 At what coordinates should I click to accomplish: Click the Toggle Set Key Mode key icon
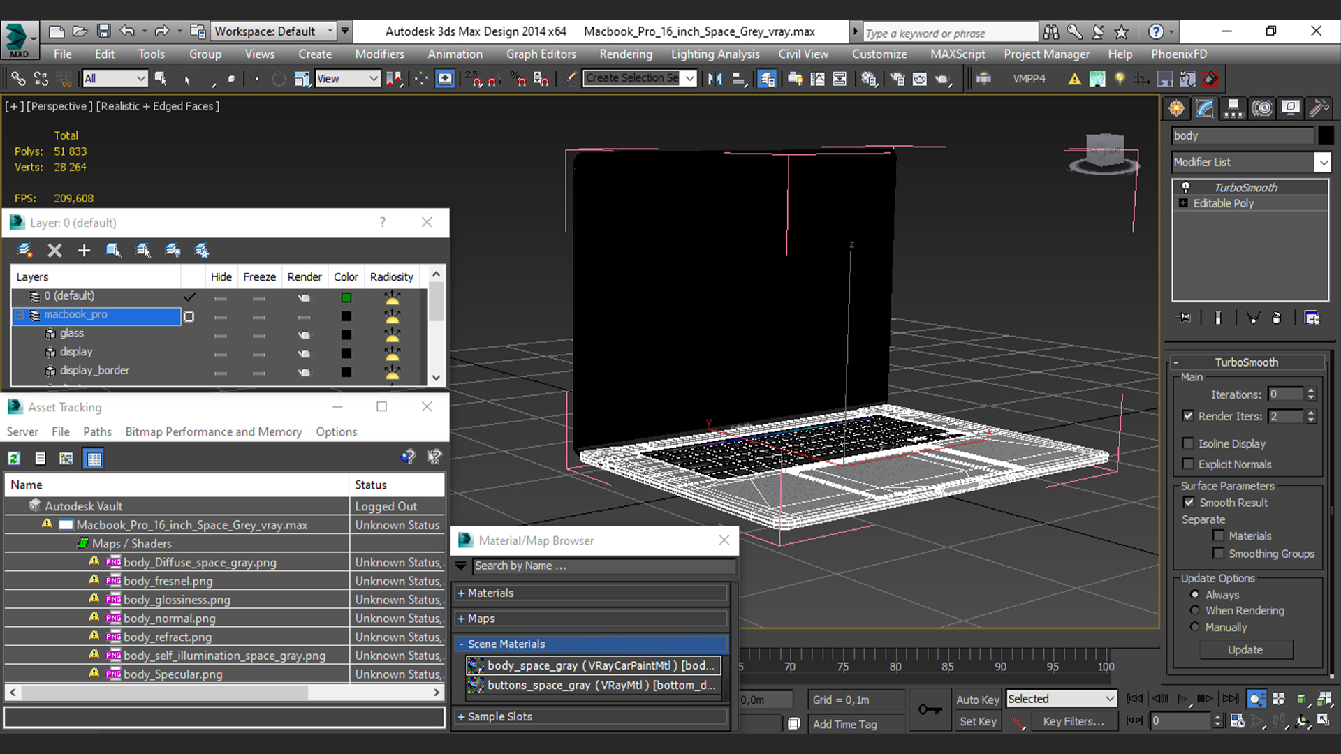[x=930, y=709]
